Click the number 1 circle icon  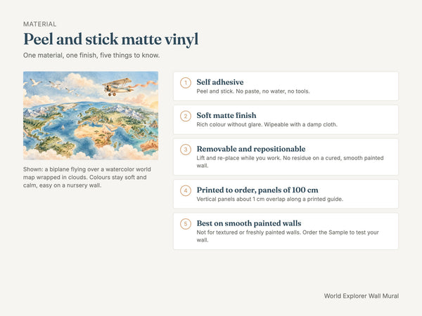click(x=186, y=83)
